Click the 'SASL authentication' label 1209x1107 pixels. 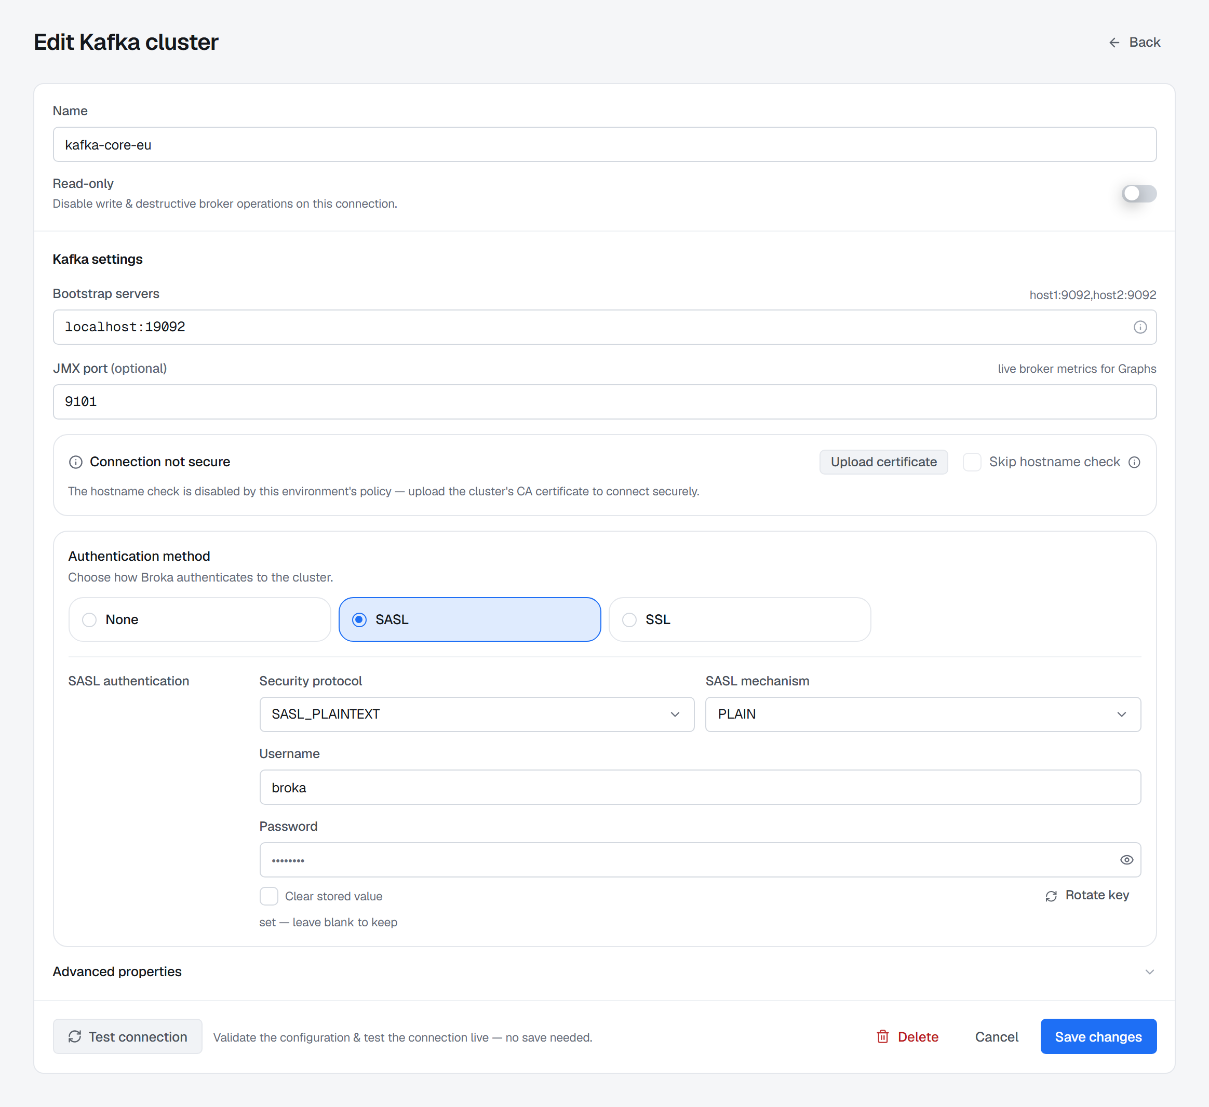128,681
